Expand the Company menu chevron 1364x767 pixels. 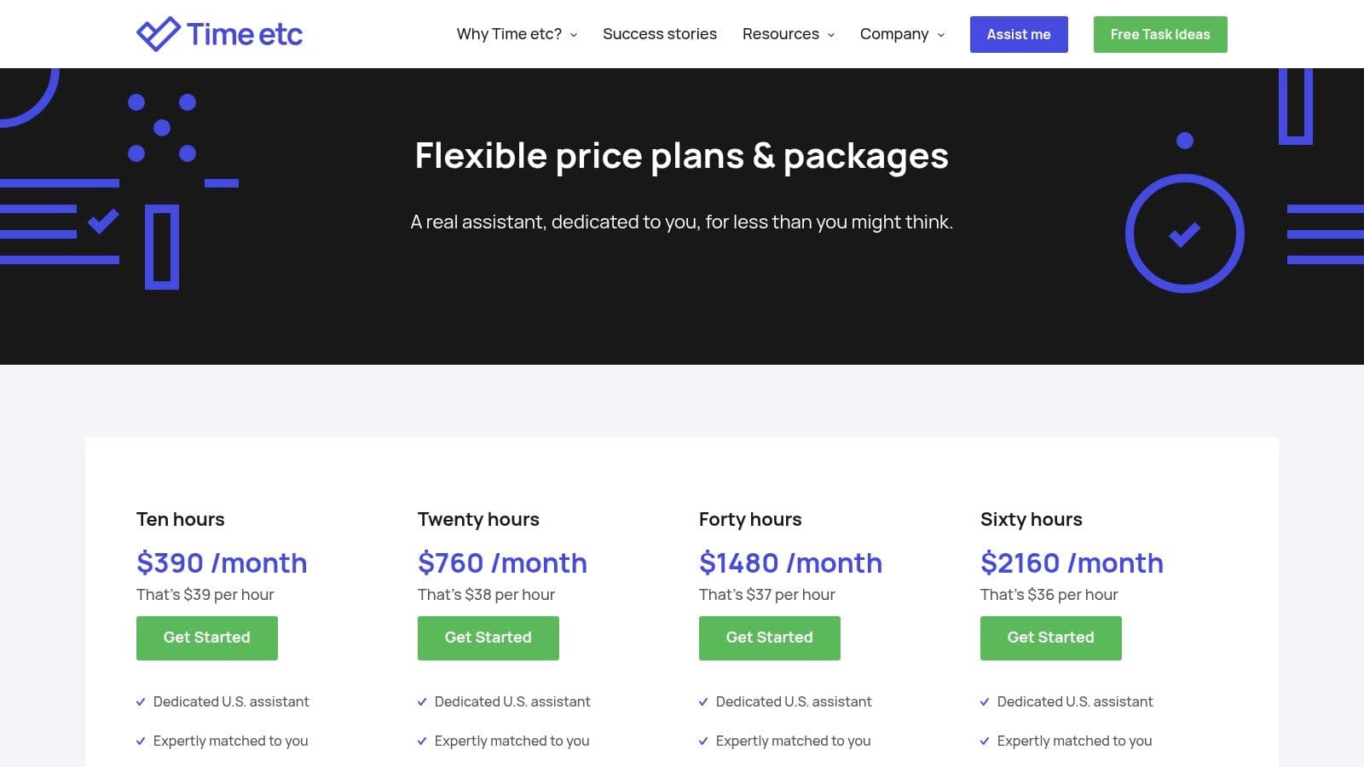[x=941, y=35]
